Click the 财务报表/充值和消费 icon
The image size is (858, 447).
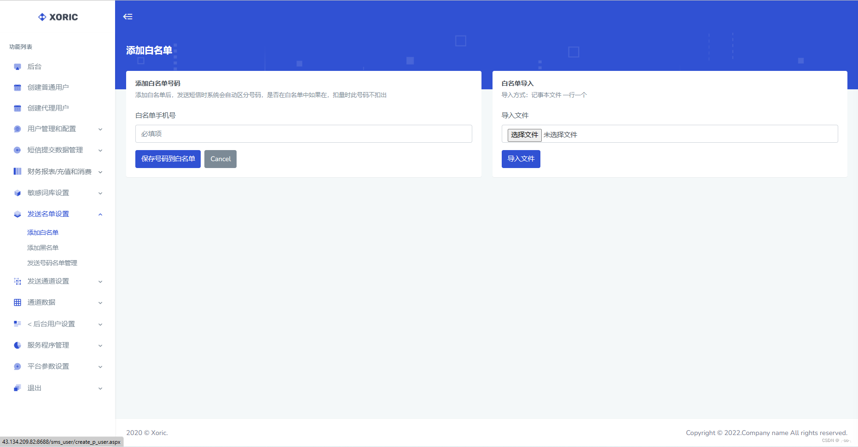(x=17, y=171)
